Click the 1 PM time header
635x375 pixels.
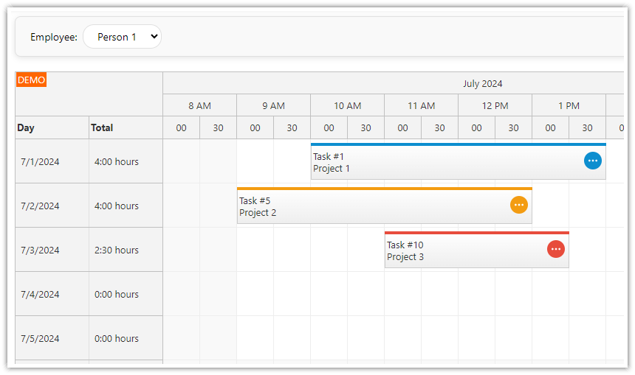[569, 105]
